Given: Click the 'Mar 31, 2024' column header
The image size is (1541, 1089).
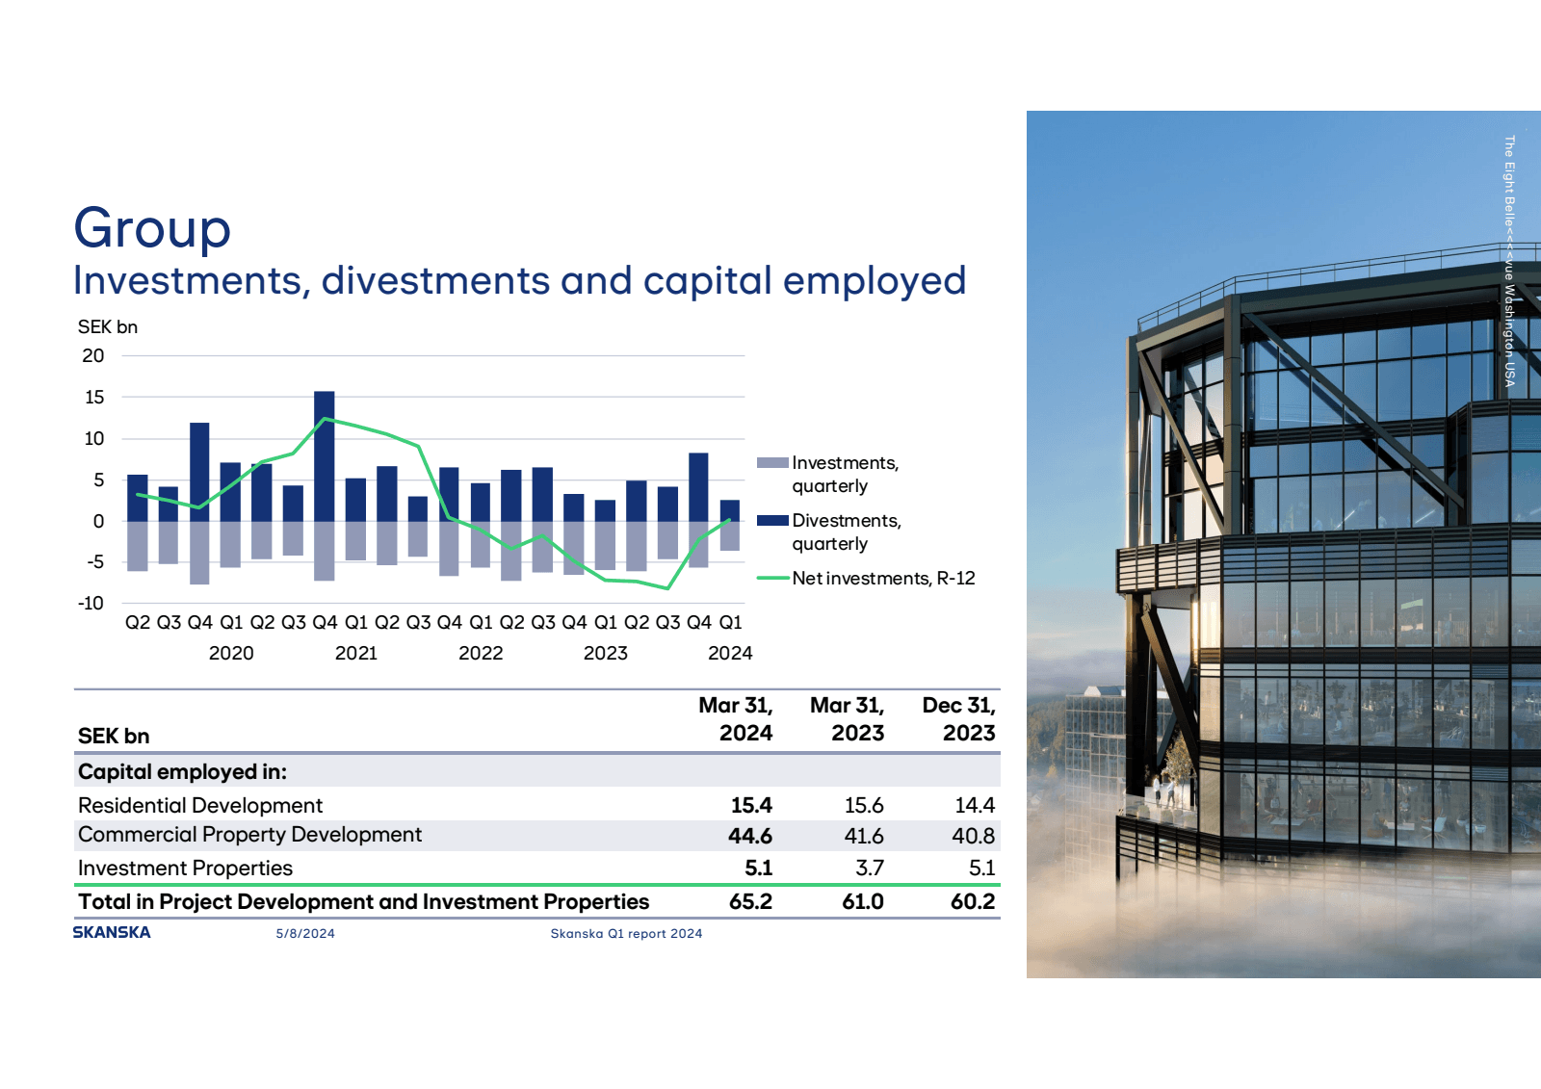Looking at the screenshot, I should pos(736,719).
